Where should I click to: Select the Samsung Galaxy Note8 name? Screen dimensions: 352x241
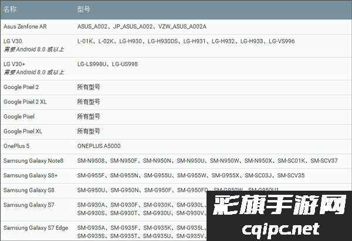coord(33,160)
